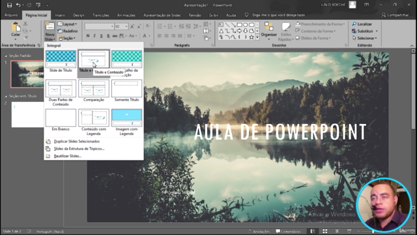The height and width of the screenshot is (235, 417).
Task: Open Contorno da Forma dropdown
Action: point(315,31)
